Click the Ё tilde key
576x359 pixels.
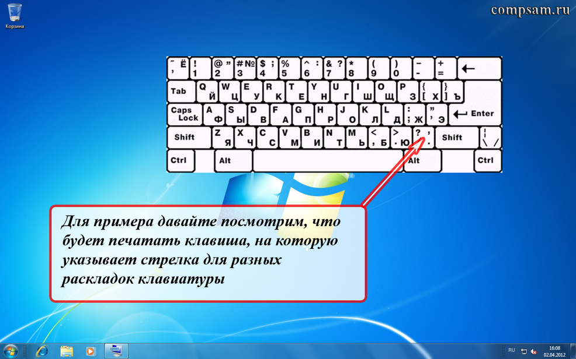(x=178, y=68)
